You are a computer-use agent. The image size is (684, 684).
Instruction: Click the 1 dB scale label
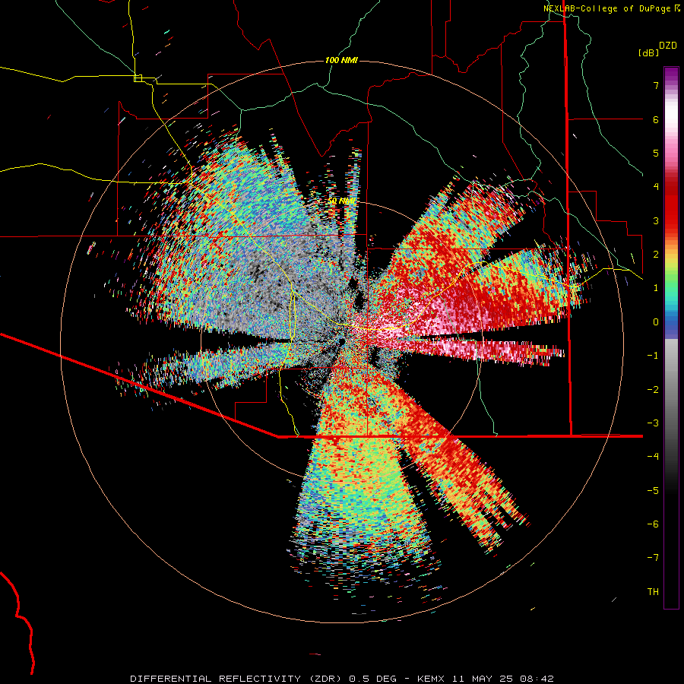tap(656, 288)
